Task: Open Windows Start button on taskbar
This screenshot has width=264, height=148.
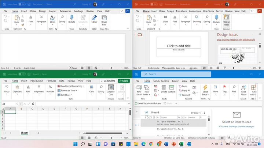Action: (x=76, y=144)
